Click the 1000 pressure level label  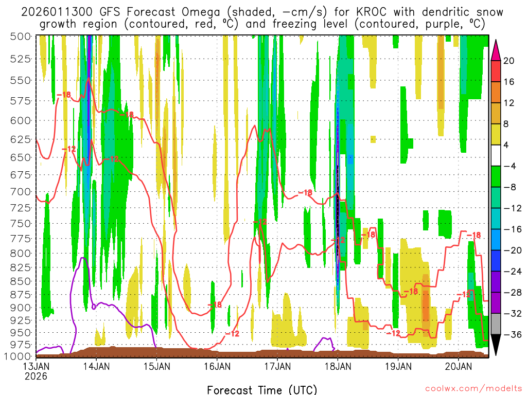[18, 356]
